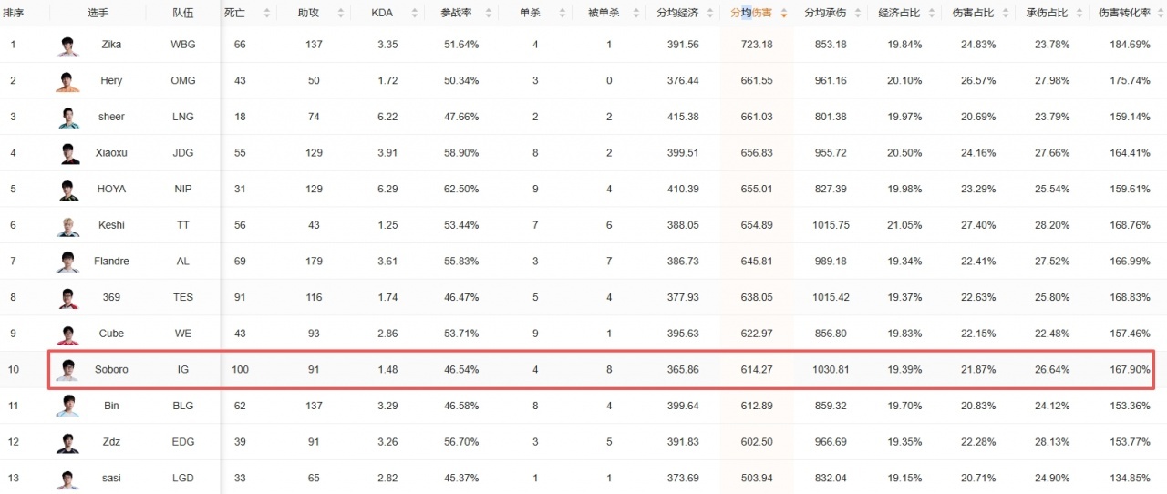
Task: Select Zdz's avatar image
Action: pyautogui.click(x=67, y=442)
